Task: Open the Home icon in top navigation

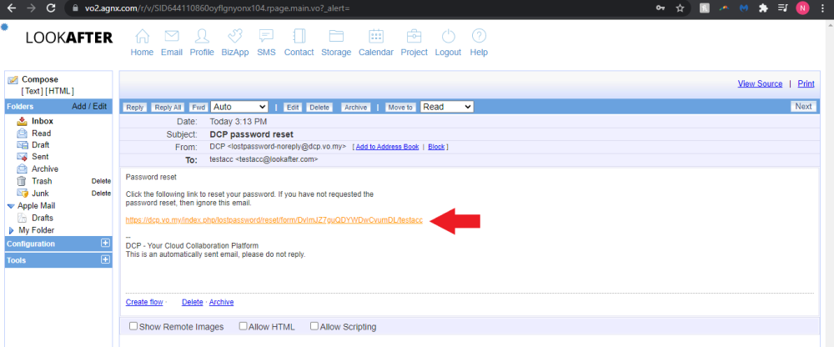Action: tap(142, 37)
